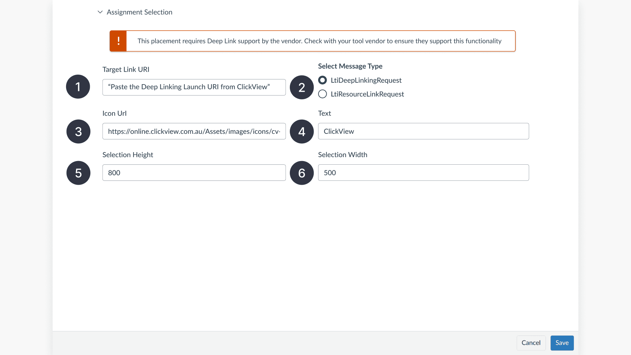The height and width of the screenshot is (355, 631).
Task: Click the Select Message Type heading
Action: 350,66
